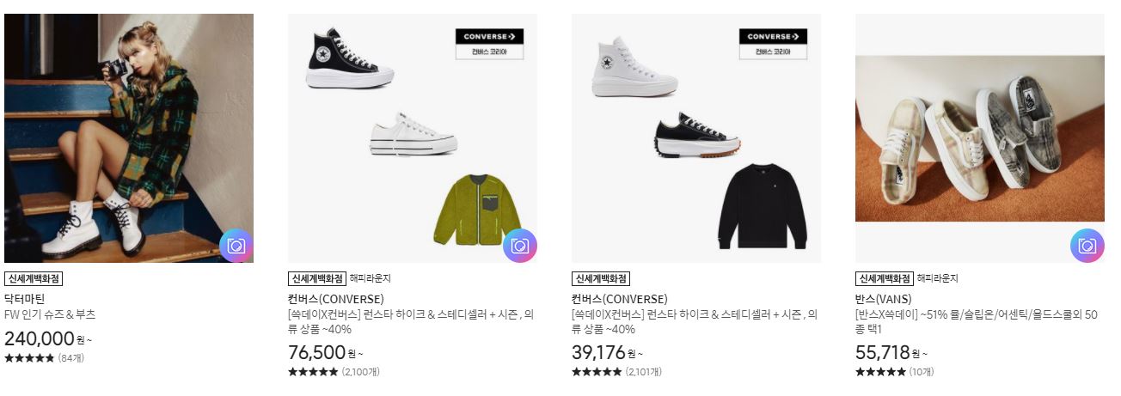Click 해피라운지 label on Vans product
1121x396 pixels.
(937, 278)
